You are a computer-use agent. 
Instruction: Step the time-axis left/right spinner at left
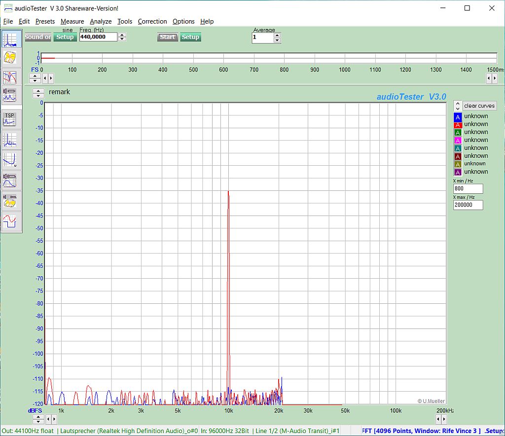pyautogui.click(x=48, y=78)
